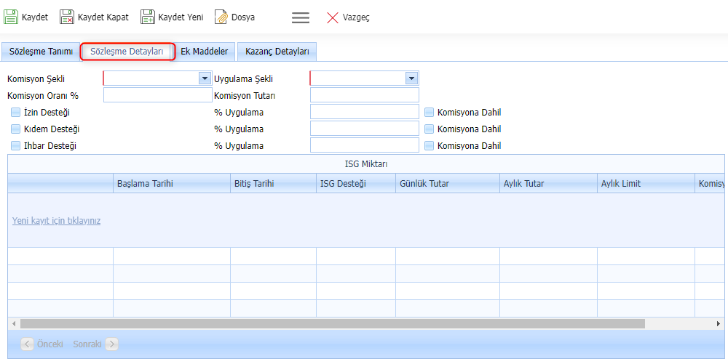Click the Kaydet save icon

(11, 17)
